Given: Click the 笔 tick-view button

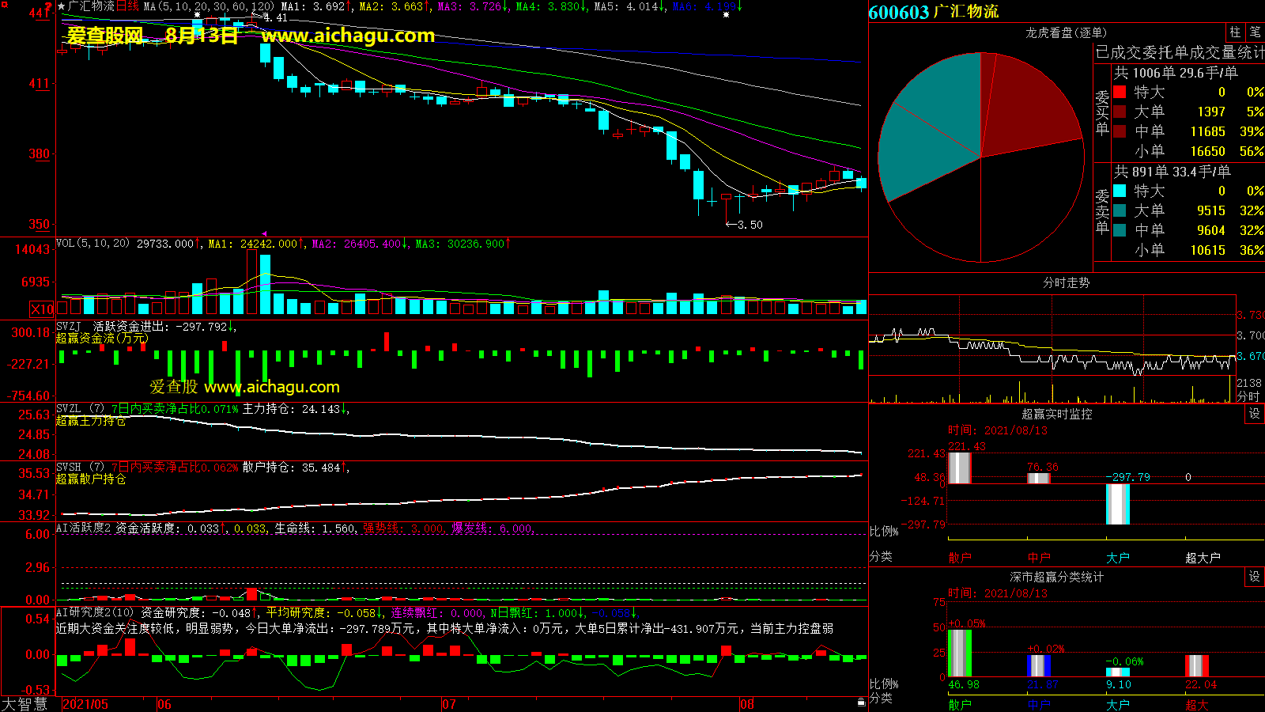Looking at the screenshot, I should click(1255, 32).
